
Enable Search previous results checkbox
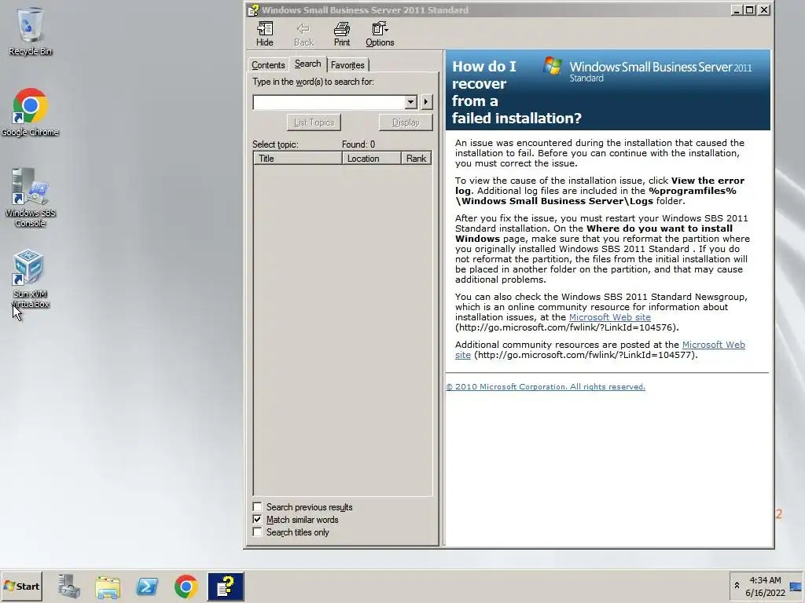pos(257,506)
